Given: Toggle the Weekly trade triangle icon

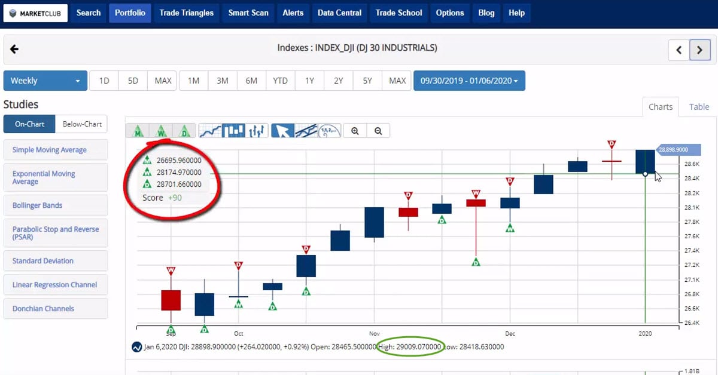Looking at the screenshot, I should tap(161, 131).
